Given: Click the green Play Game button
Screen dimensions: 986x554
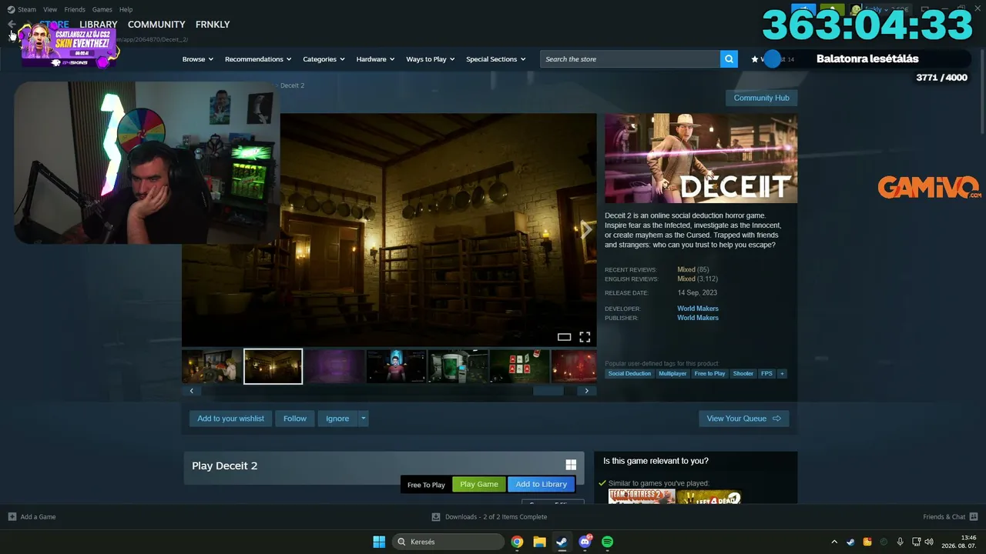Looking at the screenshot, I should click(479, 484).
